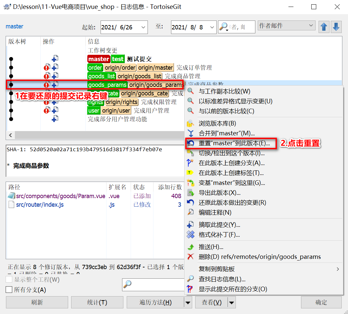Click compare with working copy icon
This screenshot has width=348, height=314.
coord(191,91)
